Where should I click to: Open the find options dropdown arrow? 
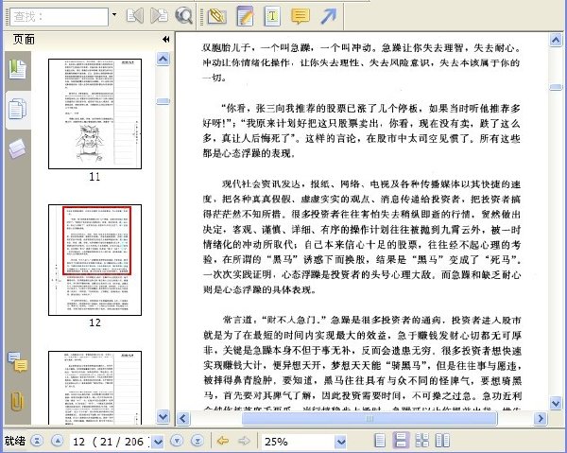pyautogui.click(x=114, y=15)
